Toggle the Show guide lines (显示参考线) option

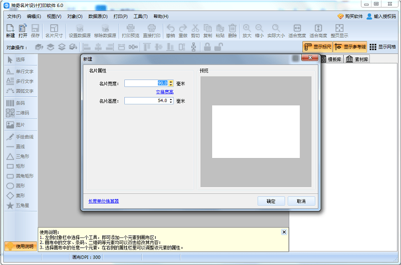tap(350, 47)
